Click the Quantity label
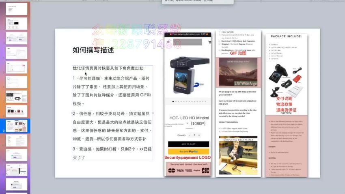345x194 pixels. coord(181,135)
